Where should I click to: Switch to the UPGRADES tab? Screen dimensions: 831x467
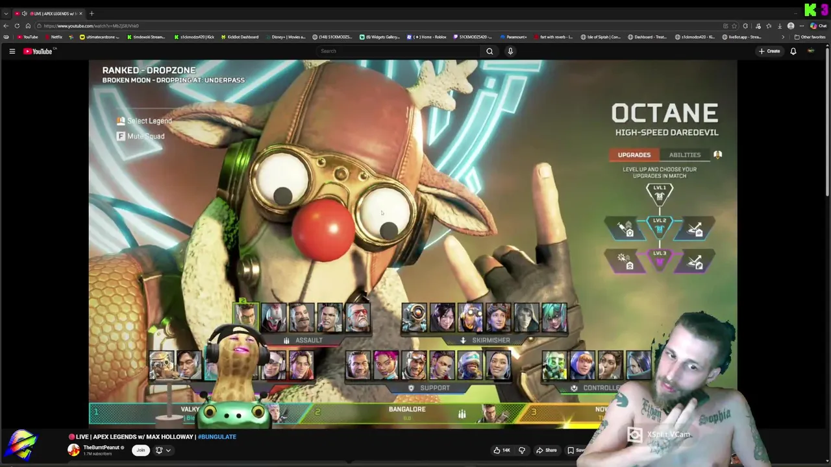tap(634, 155)
